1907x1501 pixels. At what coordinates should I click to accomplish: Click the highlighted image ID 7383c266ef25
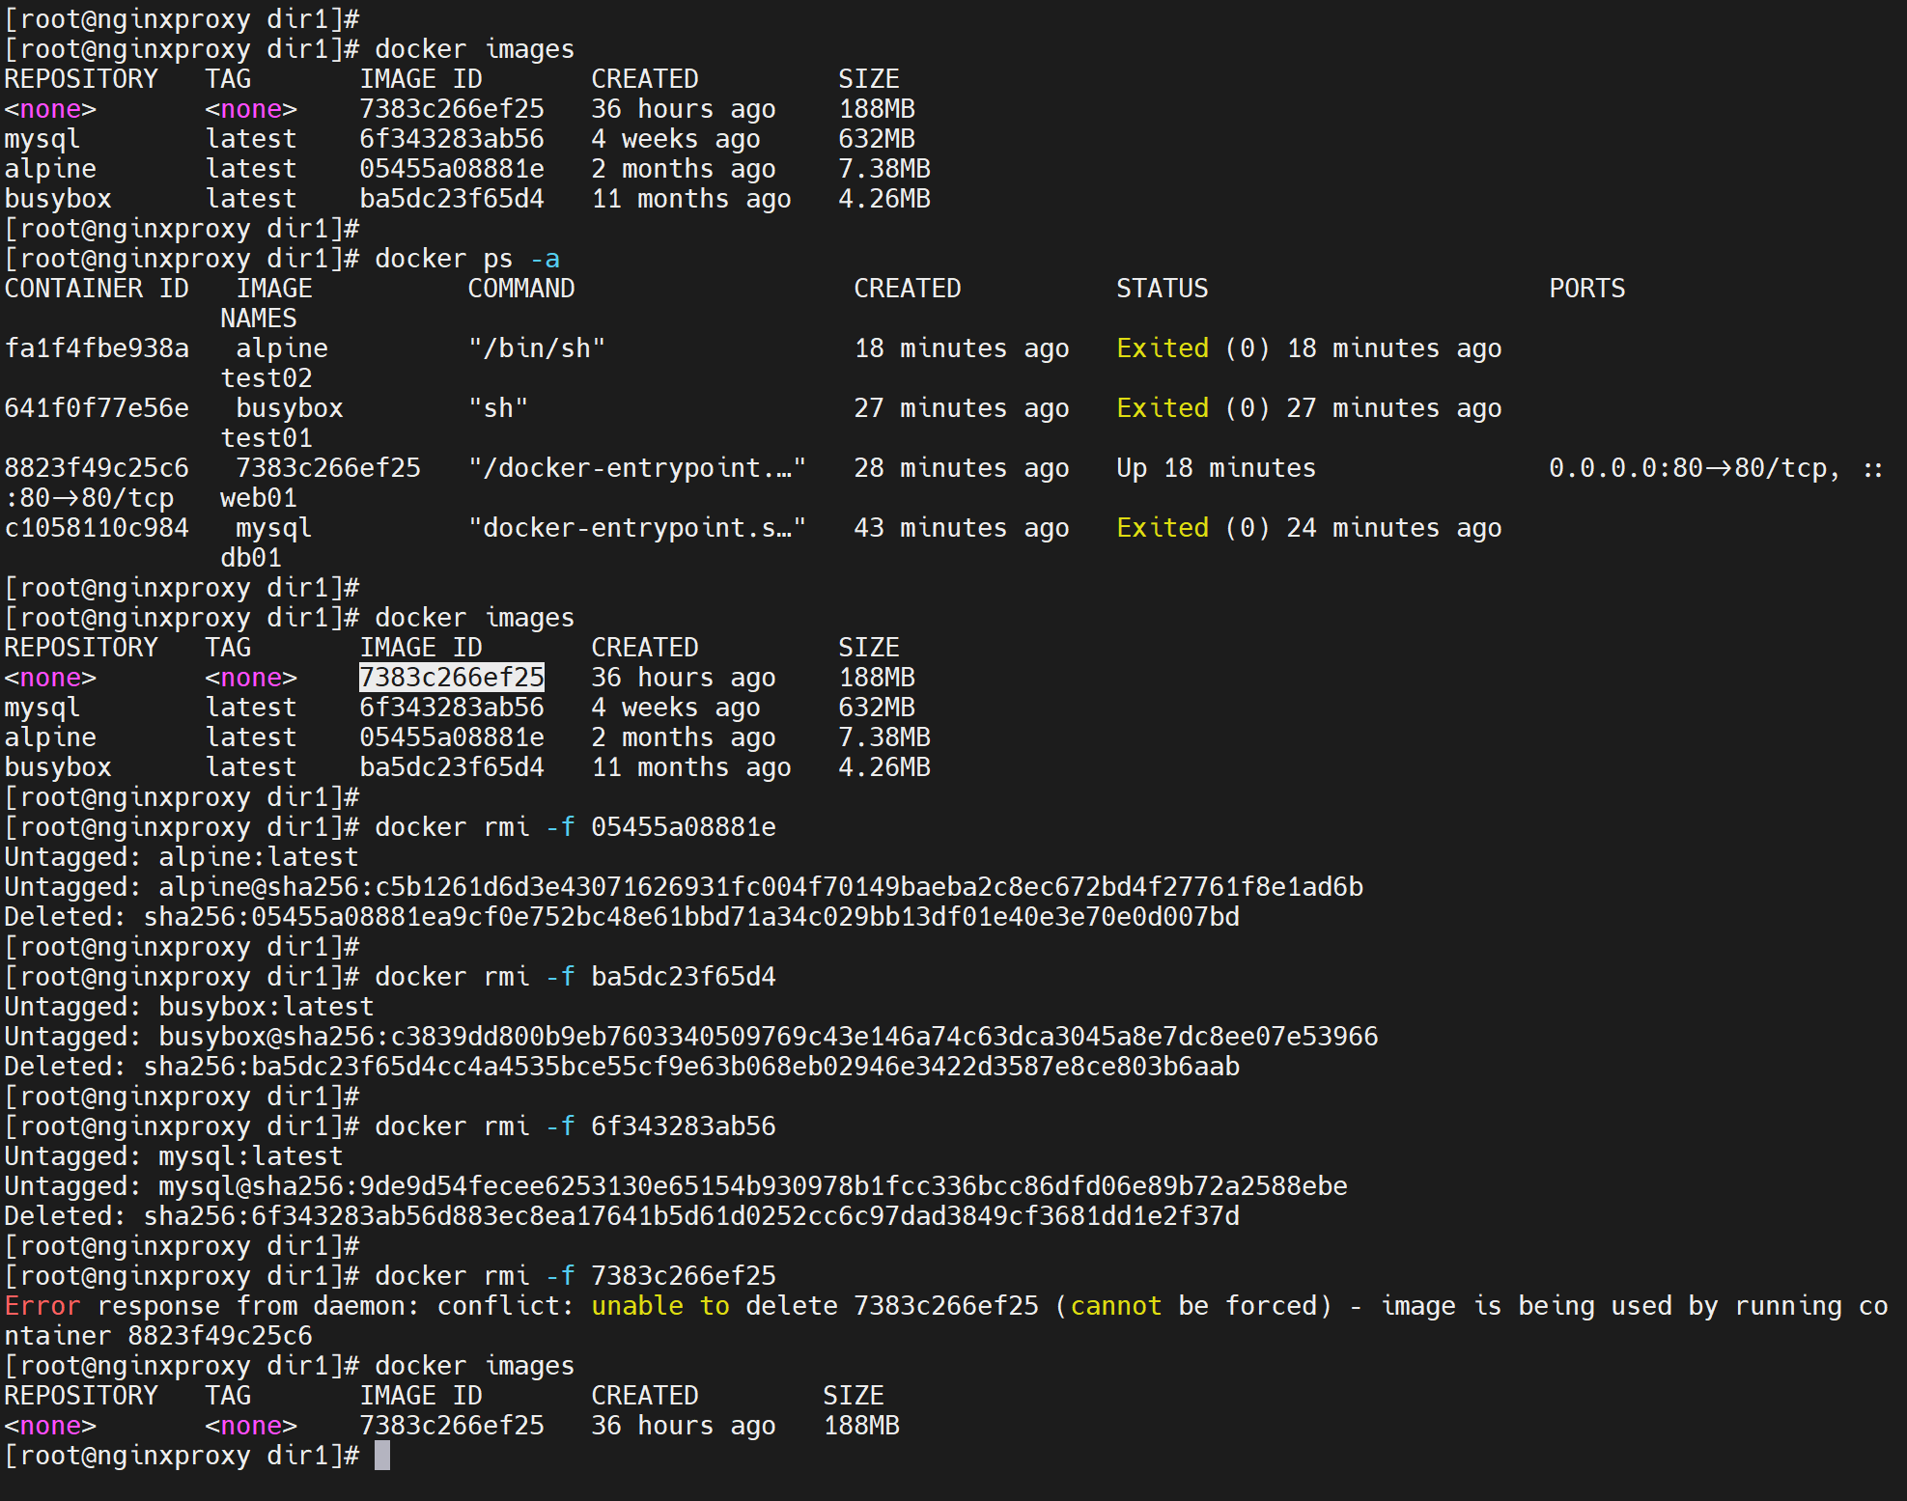[451, 678]
